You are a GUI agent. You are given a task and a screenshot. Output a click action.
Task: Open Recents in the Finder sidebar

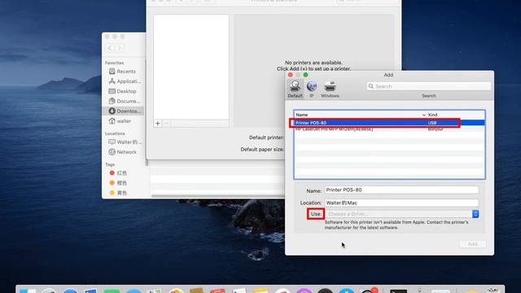[x=124, y=72]
